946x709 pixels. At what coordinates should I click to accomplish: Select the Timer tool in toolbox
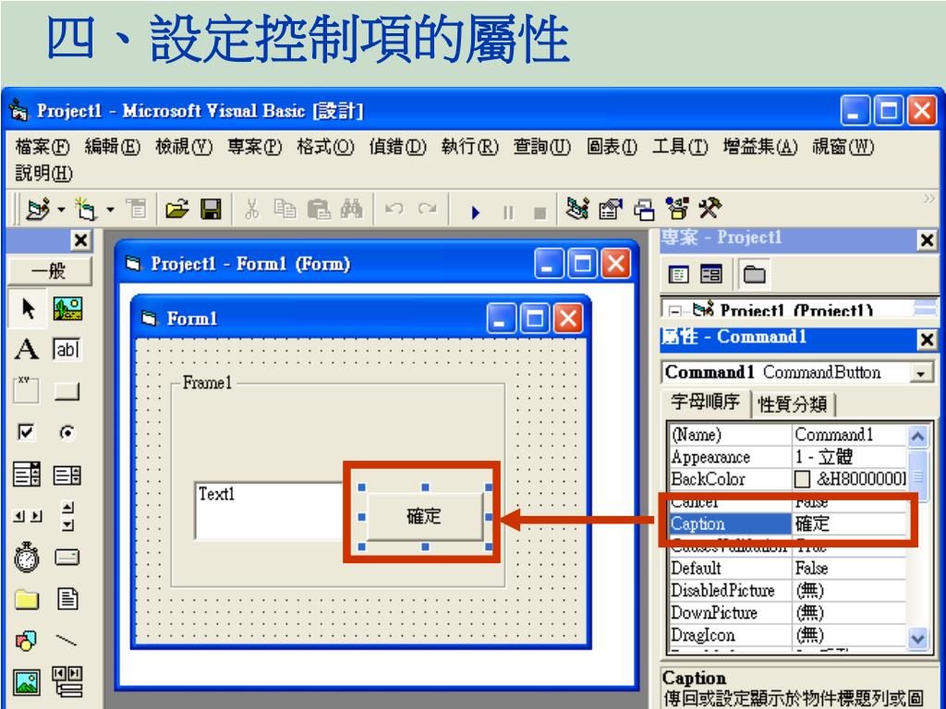coord(27,557)
